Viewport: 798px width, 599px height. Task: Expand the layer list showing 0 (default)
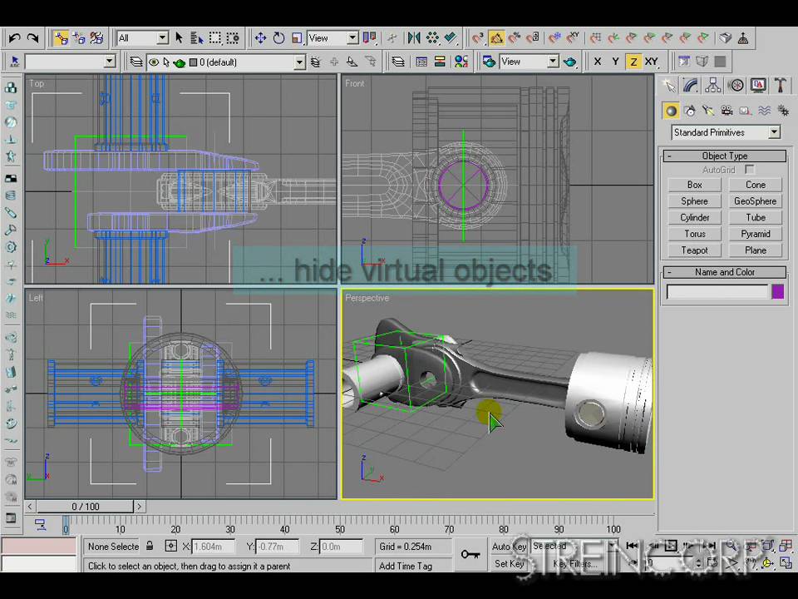coord(299,62)
